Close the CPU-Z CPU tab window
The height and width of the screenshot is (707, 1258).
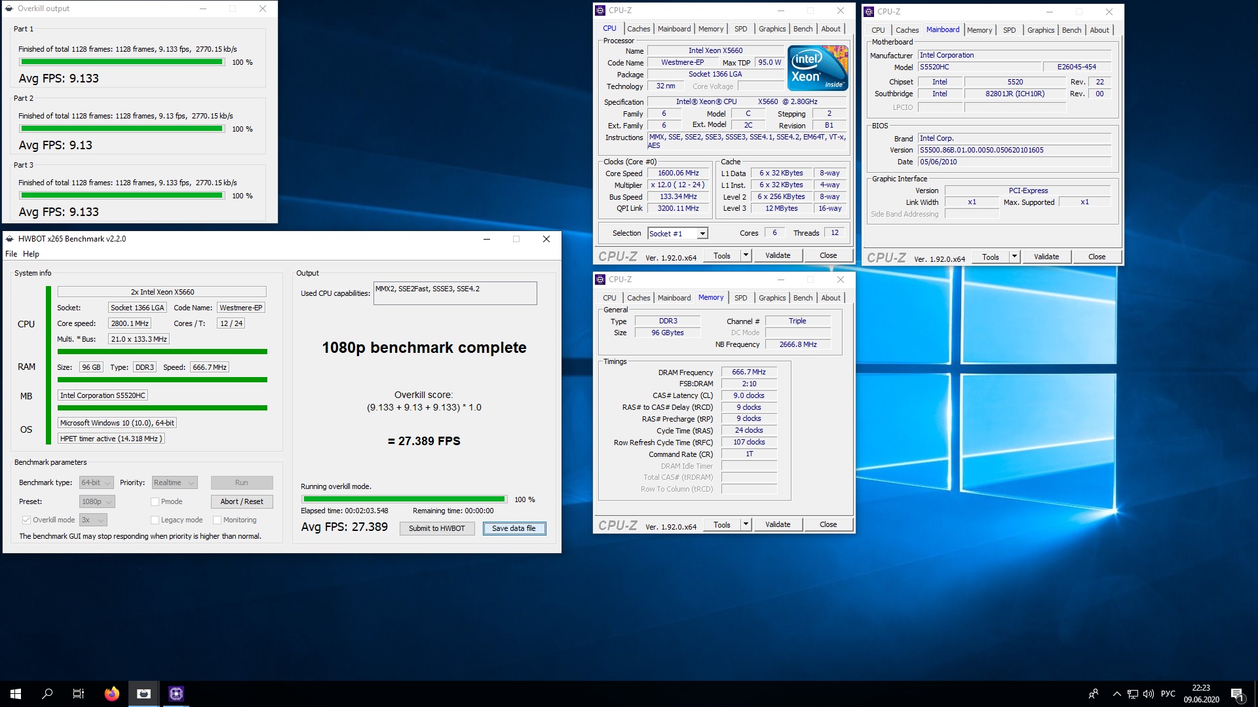pyautogui.click(x=841, y=10)
